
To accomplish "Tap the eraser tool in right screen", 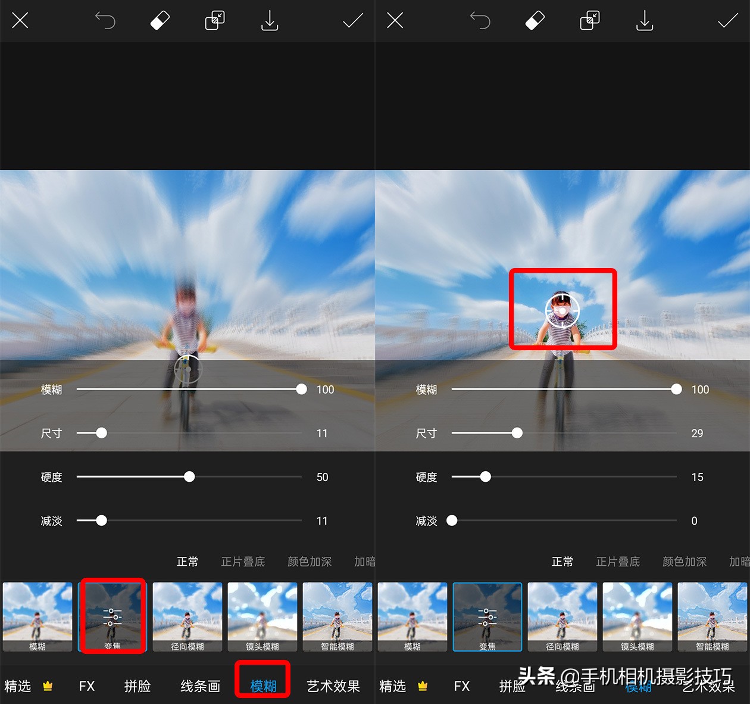I will (535, 21).
